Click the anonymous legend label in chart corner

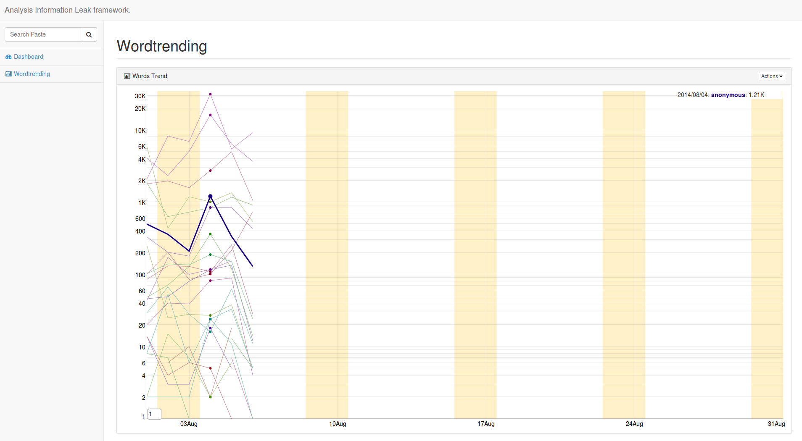pyautogui.click(x=728, y=95)
